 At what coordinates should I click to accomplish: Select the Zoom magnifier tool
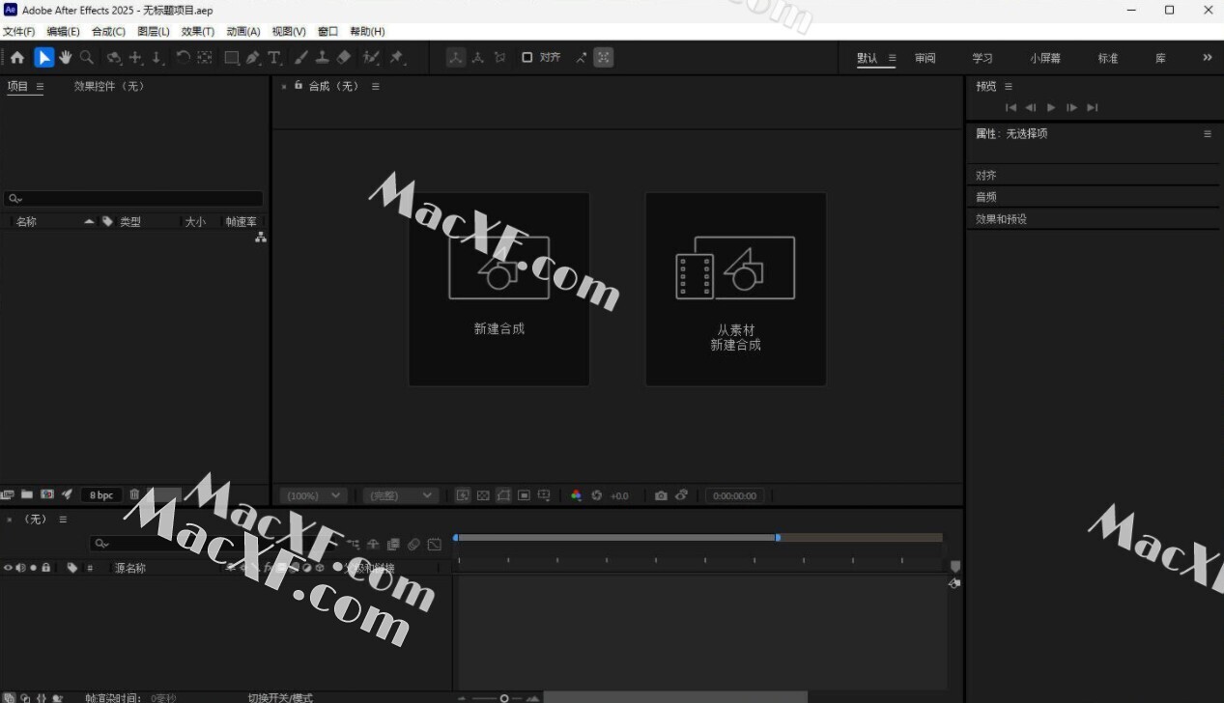(x=87, y=58)
